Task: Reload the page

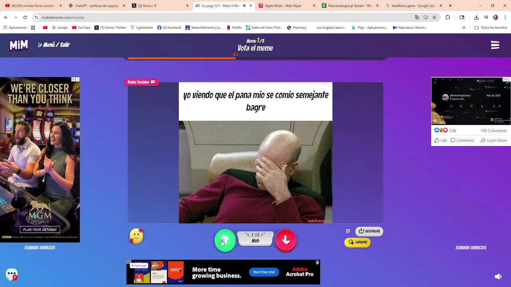Action: click(x=25, y=17)
